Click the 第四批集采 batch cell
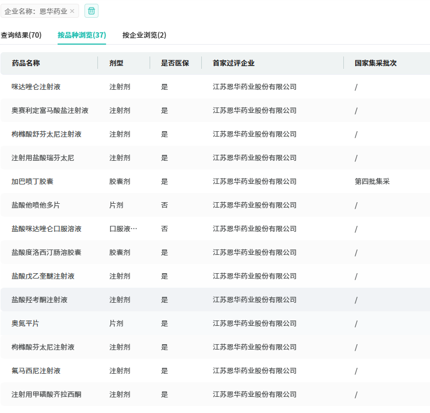 pyautogui.click(x=372, y=181)
